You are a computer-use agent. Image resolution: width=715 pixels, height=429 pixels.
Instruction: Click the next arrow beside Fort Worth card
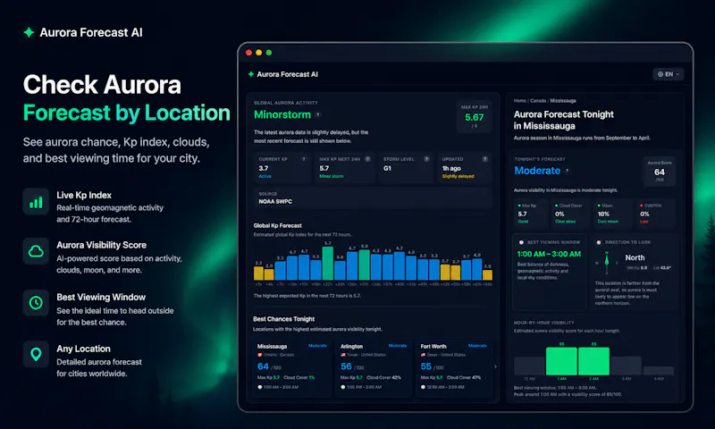tap(495, 366)
